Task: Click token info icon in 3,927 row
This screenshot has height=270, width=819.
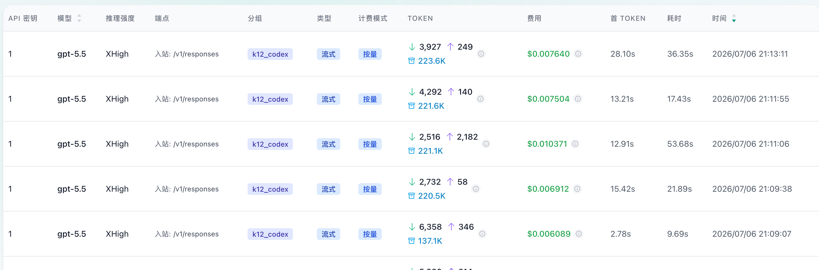Action: pyautogui.click(x=481, y=54)
